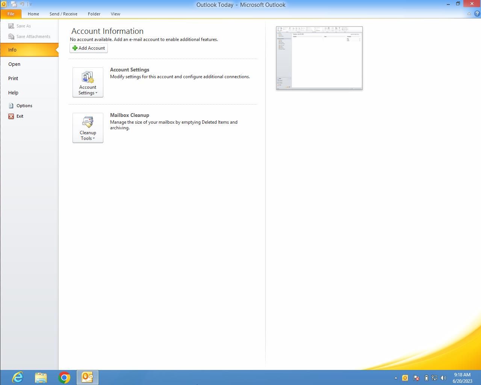The height and width of the screenshot is (385, 481).
Task: Select Open in the Backstage sidebar
Action: tap(14, 64)
